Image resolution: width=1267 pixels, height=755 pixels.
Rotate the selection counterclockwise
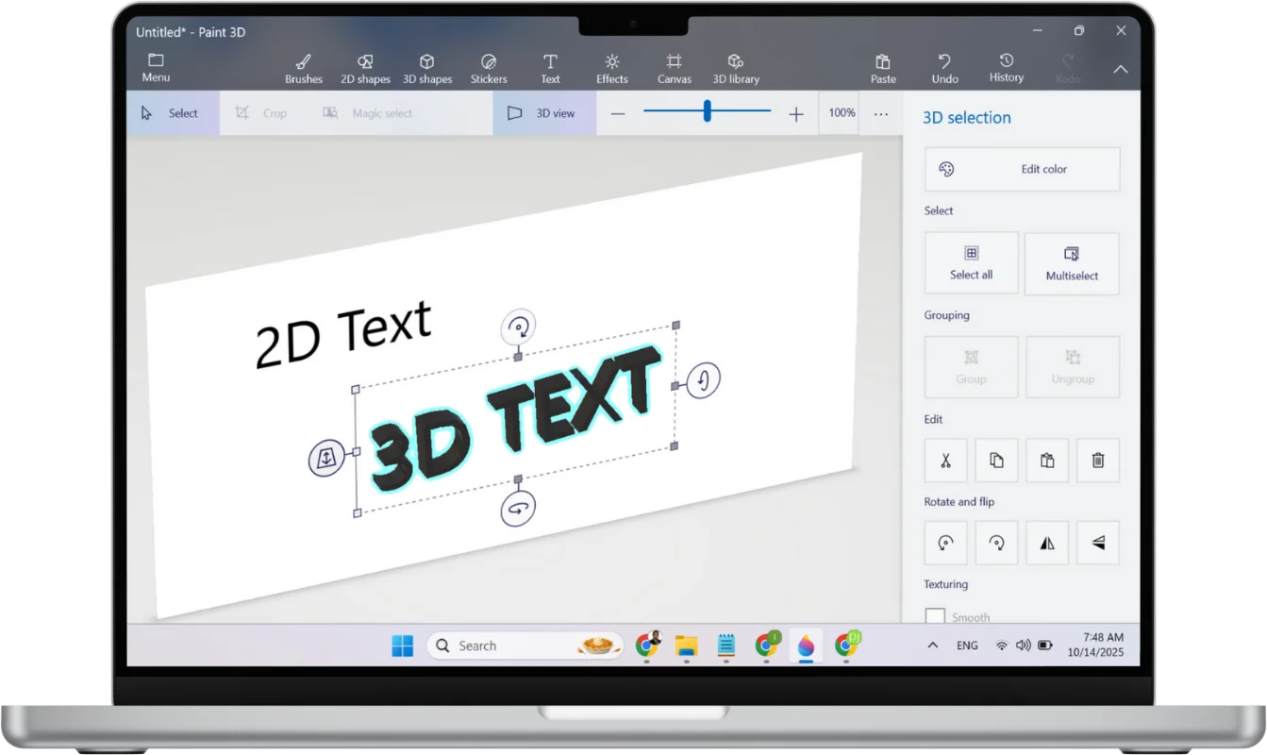[x=945, y=543]
